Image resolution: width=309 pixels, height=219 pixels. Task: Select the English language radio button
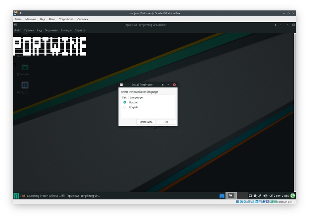coord(125,107)
